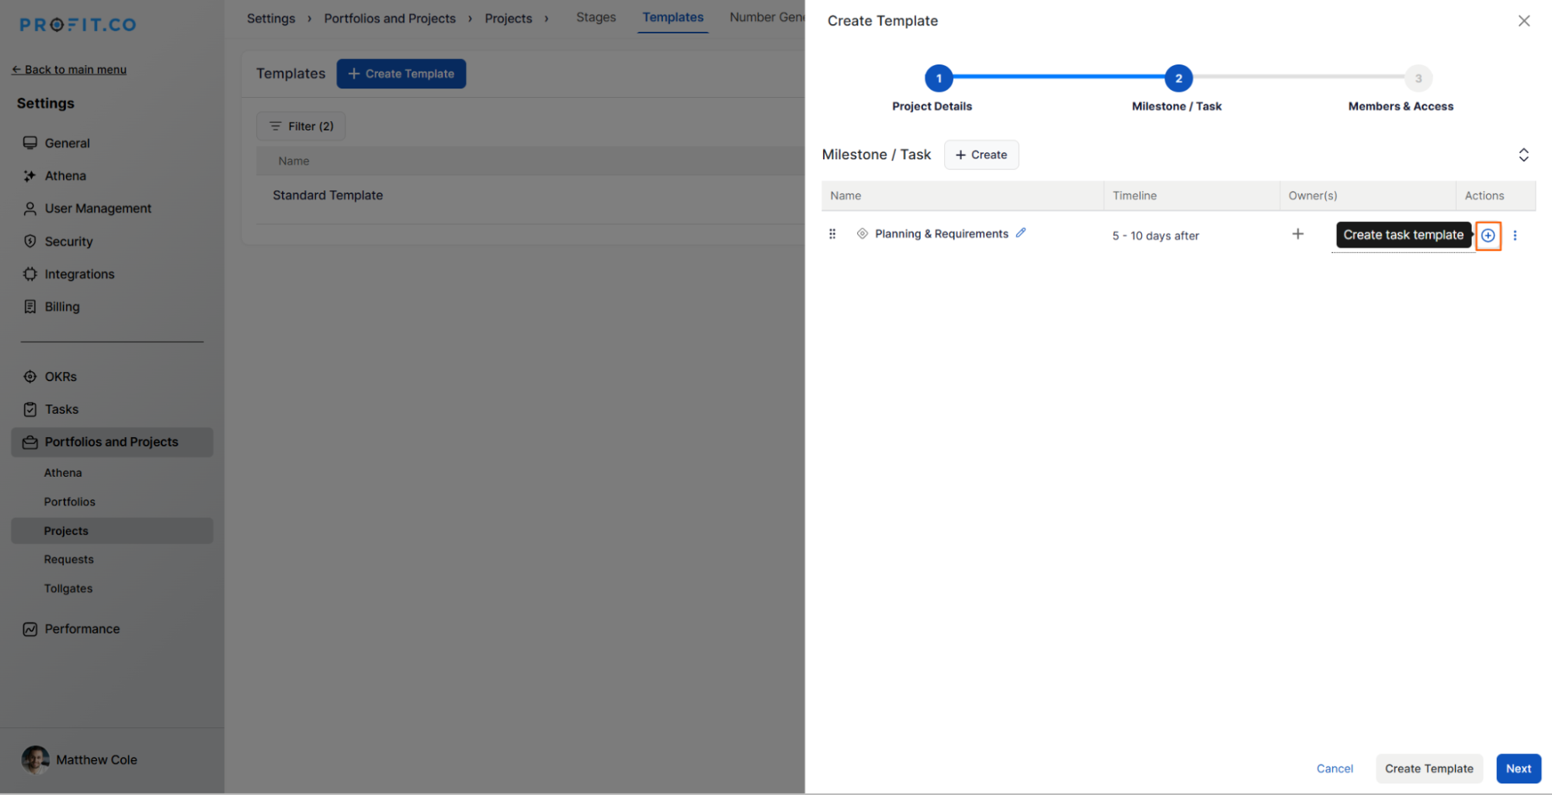Viewport: 1552px width, 795px height.
Task: Click the Billing receipt icon
Action: pos(30,307)
